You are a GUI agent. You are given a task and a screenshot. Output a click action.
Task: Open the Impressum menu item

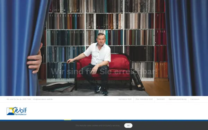point(195,99)
